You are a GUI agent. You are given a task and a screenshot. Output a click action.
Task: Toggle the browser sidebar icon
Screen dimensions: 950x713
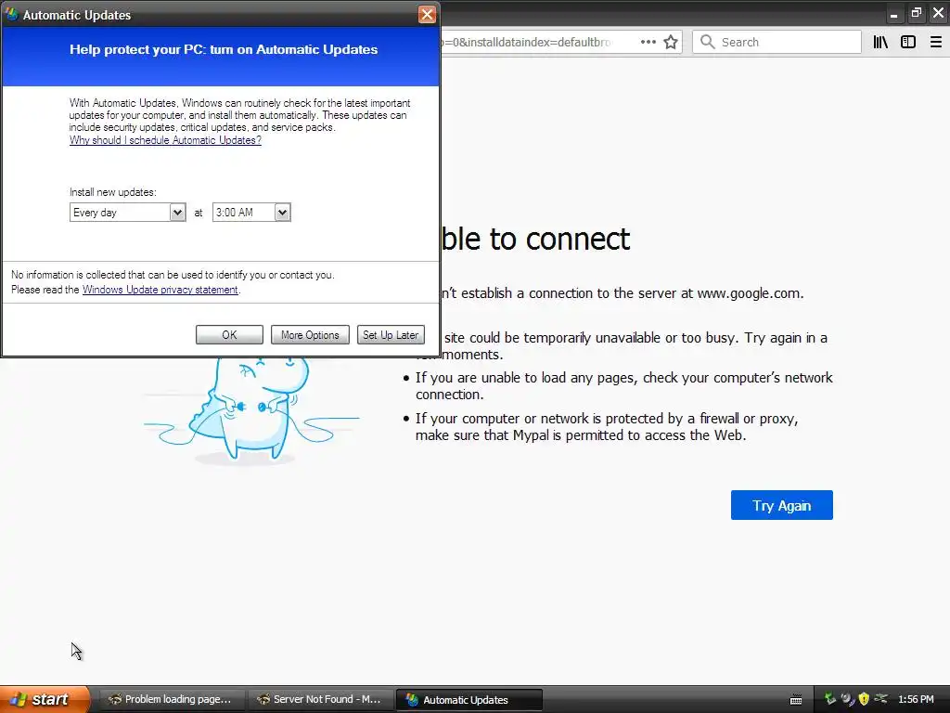click(x=907, y=42)
